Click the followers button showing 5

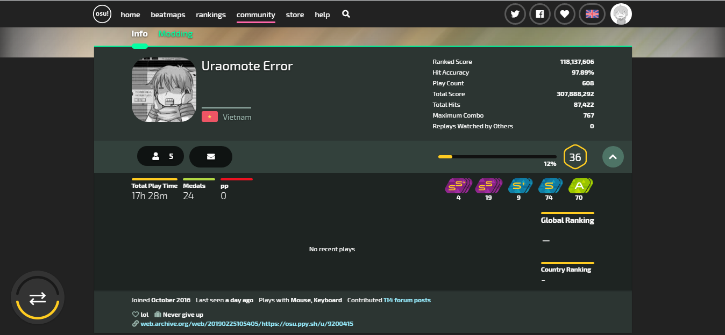160,156
